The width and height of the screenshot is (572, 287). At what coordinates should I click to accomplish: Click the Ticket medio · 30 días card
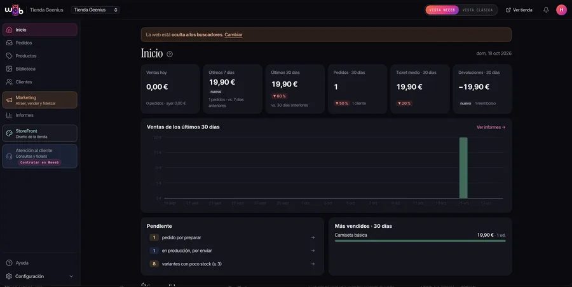(x=419, y=89)
